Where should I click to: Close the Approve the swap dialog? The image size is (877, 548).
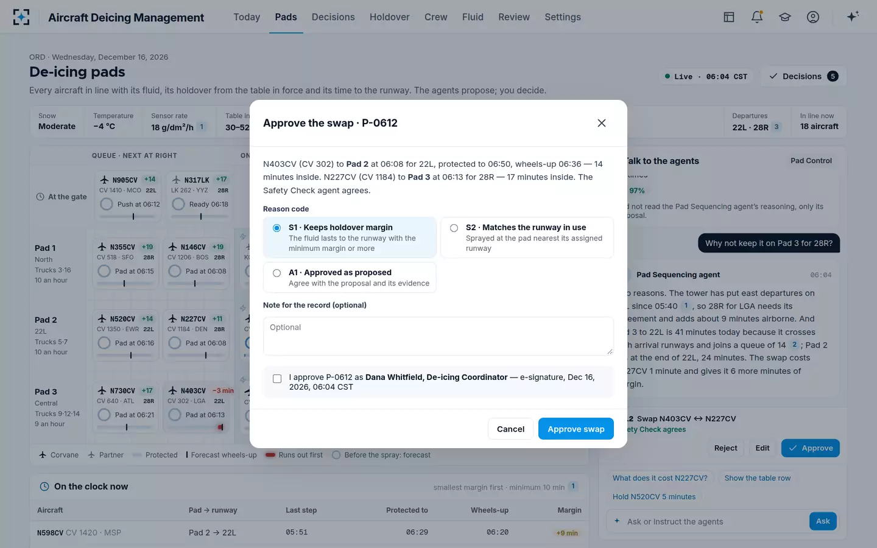[x=602, y=123]
